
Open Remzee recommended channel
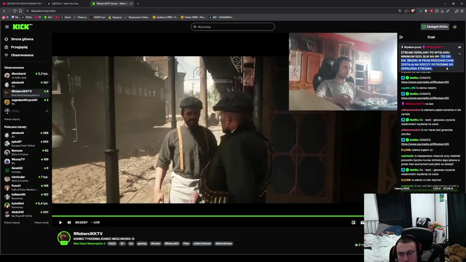tap(26, 152)
